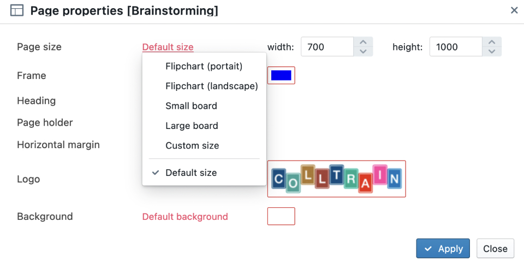Close dialog with the X icon
Viewport: 524px width, 270px height.
tap(514, 10)
